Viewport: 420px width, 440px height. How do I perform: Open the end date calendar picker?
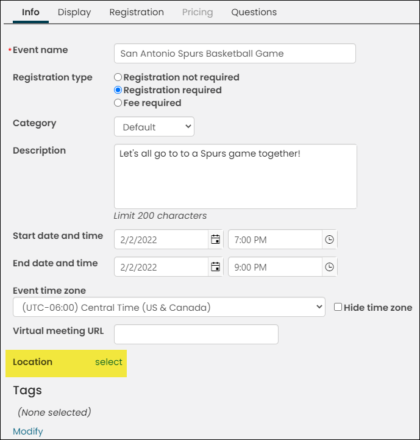pyautogui.click(x=215, y=267)
